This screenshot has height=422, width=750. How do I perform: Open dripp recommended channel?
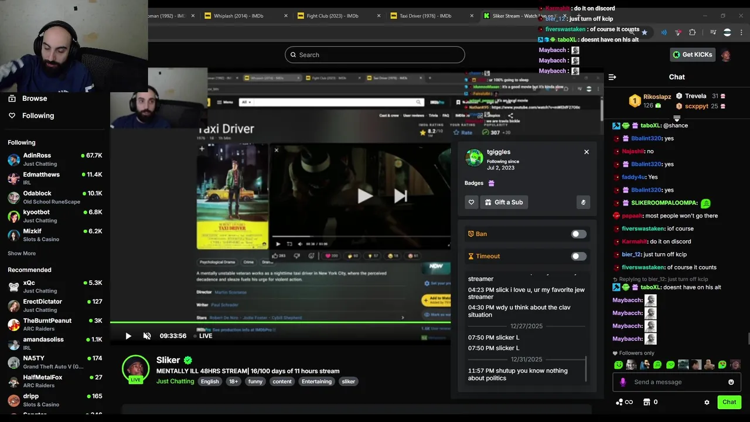click(x=55, y=400)
